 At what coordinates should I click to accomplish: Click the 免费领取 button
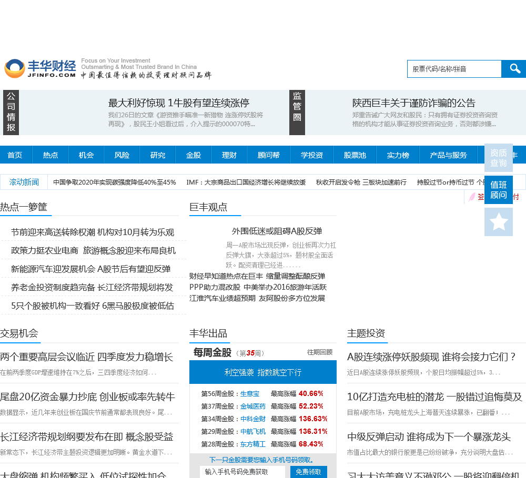point(308,472)
